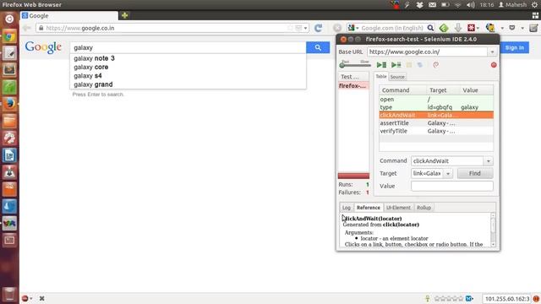Choose the 'galaxy grand' suggestion
Viewport: 541px width, 304px height.
188,84
